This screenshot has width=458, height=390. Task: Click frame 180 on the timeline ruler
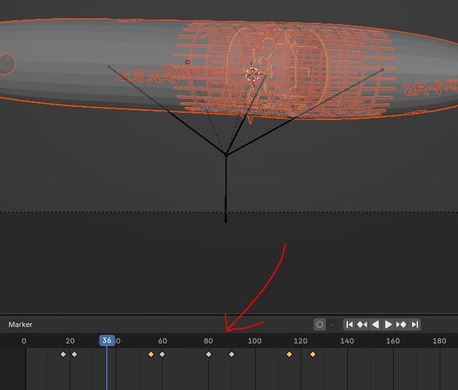439,341
